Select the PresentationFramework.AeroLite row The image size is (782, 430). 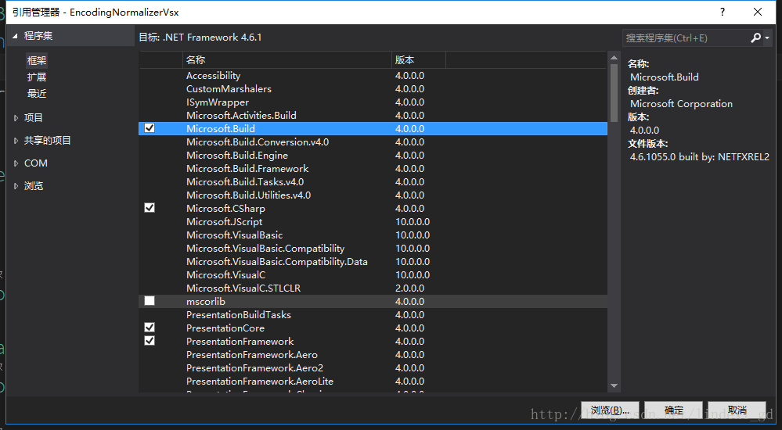tap(373, 382)
